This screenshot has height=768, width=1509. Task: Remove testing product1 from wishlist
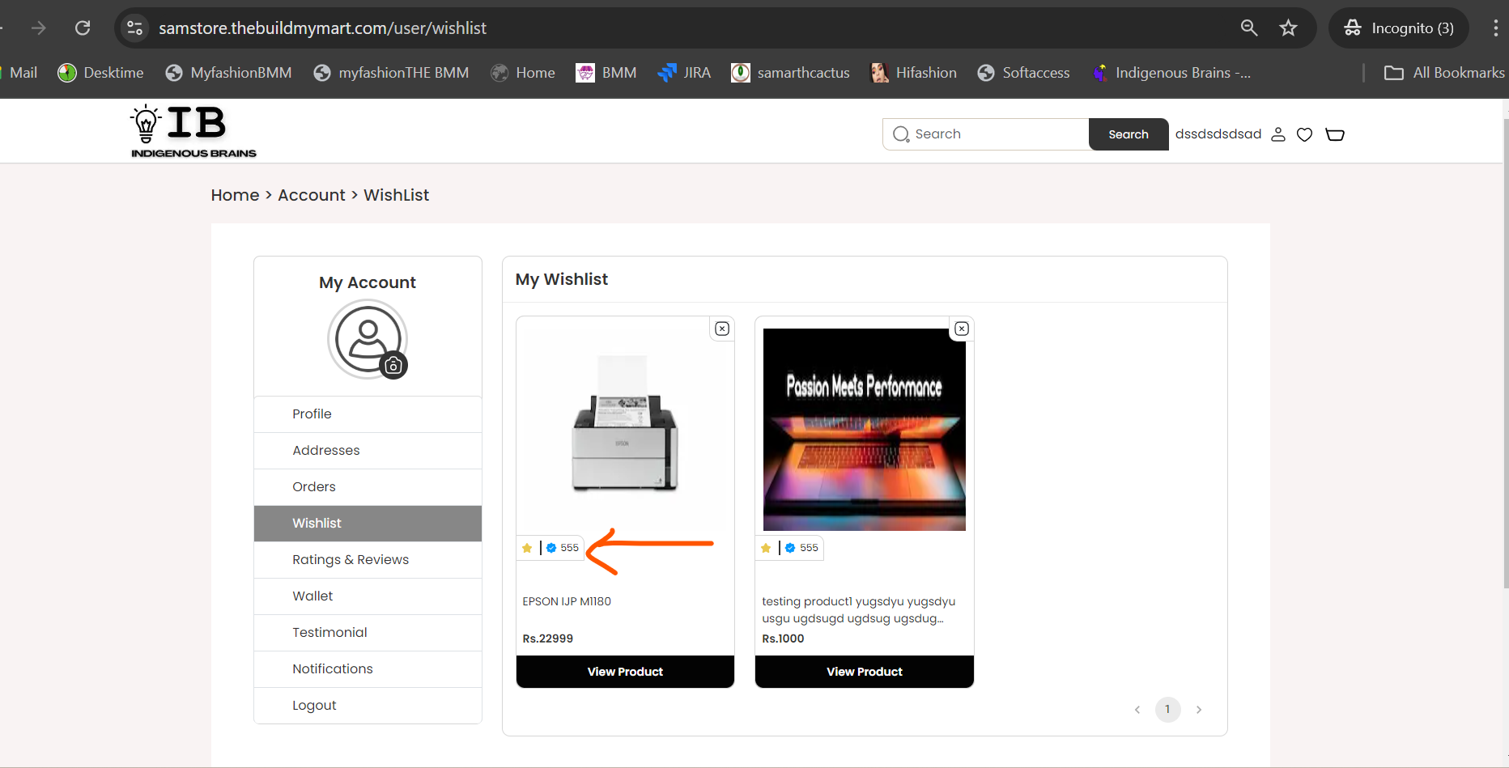click(x=962, y=329)
